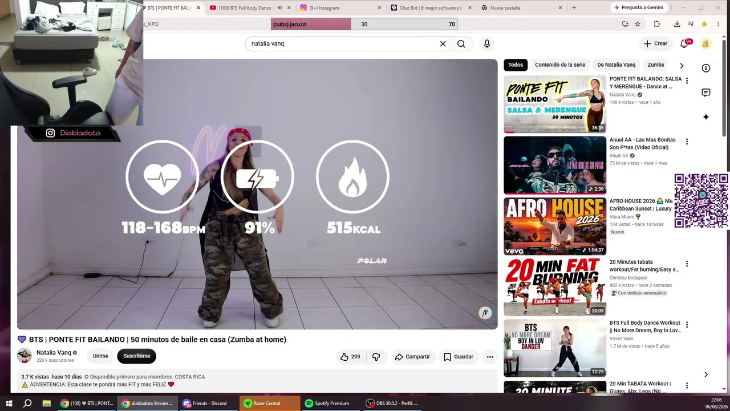Click the sparkle Ask icon on right edge

click(x=706, y=117)
